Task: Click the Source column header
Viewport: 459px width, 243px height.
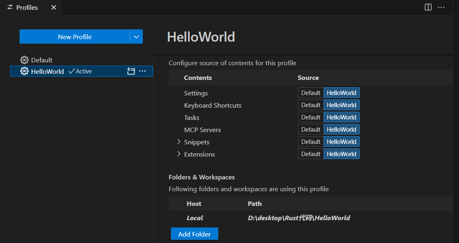Action: click(x=308, y=78)
